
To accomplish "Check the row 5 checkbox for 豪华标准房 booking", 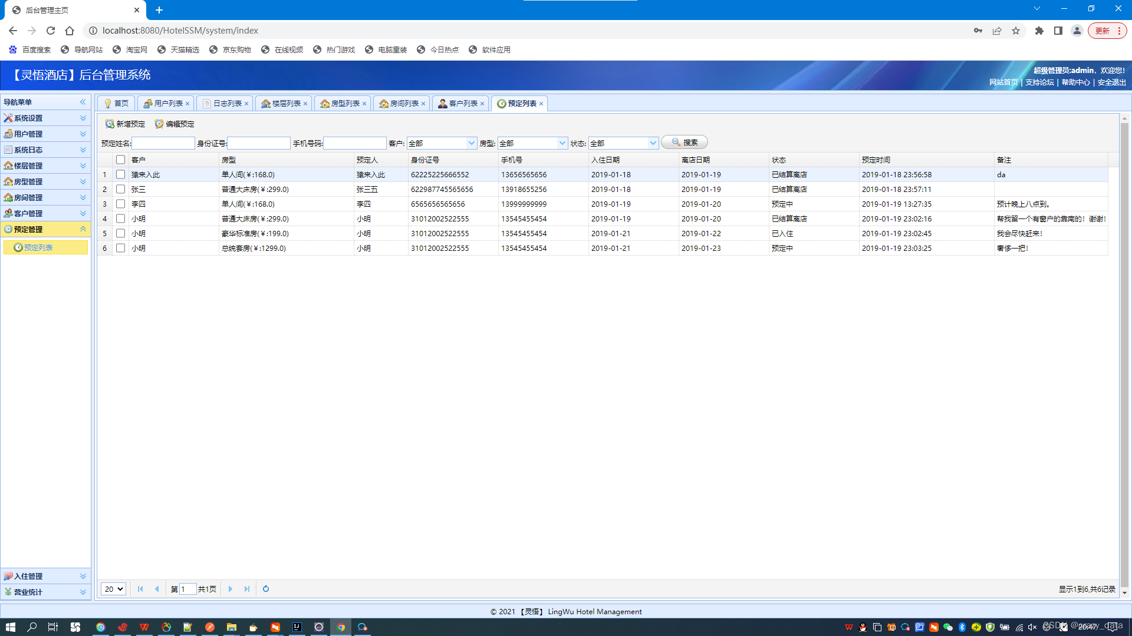I will point(120,233).
